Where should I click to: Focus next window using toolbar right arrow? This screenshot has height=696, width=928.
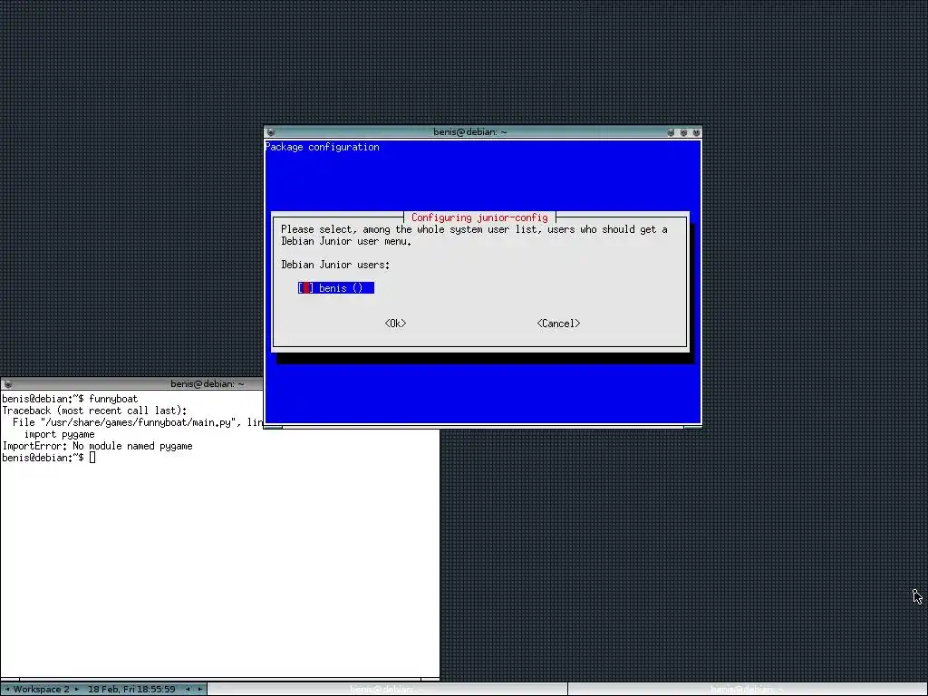199,689
